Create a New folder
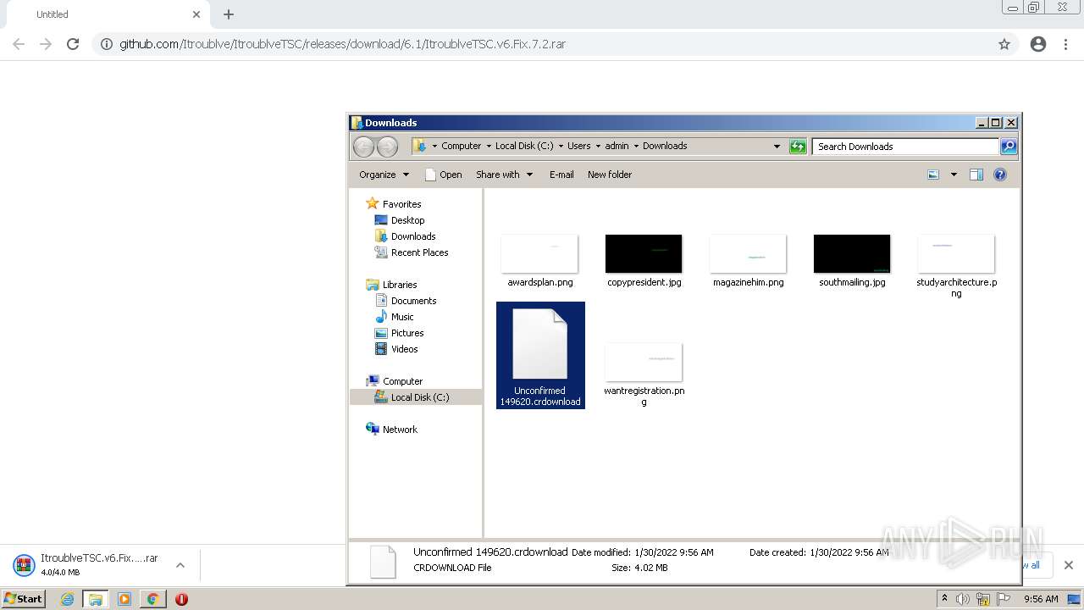The width and height of the screenshot is (1084, 610). [x=610, y=175]
